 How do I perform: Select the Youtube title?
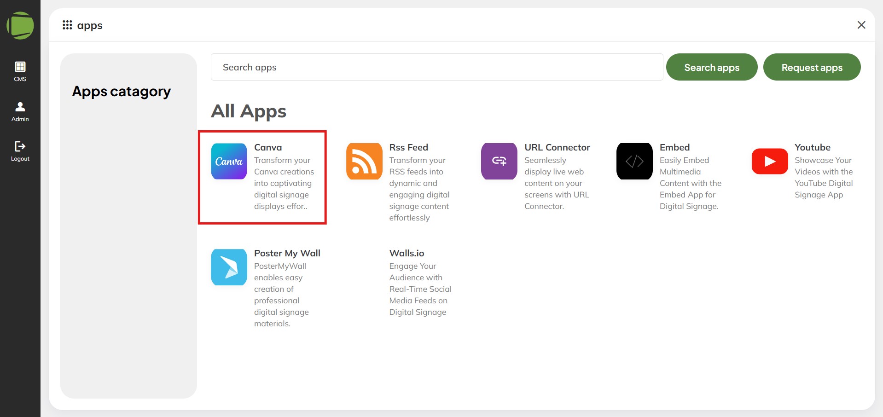click(x=813, y=147)
